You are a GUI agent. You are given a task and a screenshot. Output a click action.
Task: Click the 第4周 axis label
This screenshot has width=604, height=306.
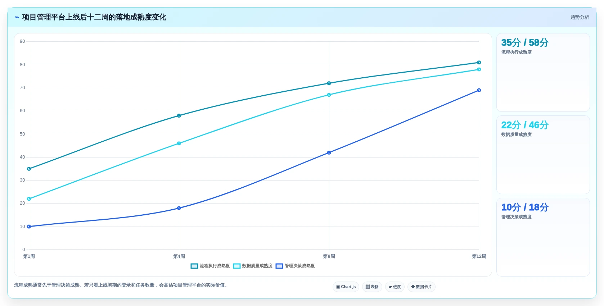[179, 256]
